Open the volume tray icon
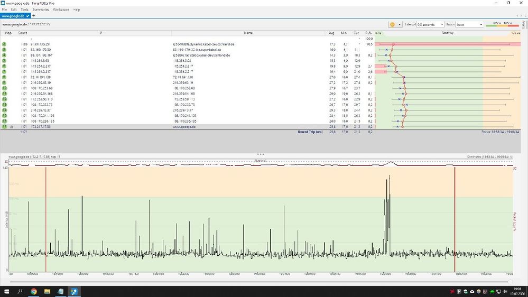The width and height of the screenshot is (528, 297). click(505, 291)
